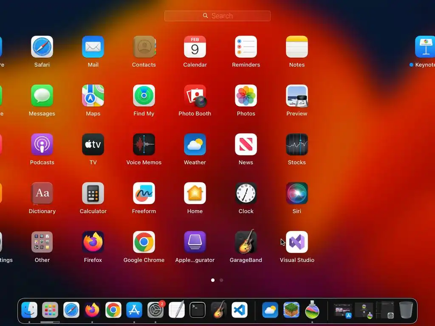Open Calendar showing FEB 9
The height and width of the screenshot is (326, 435).
(195, 47)
